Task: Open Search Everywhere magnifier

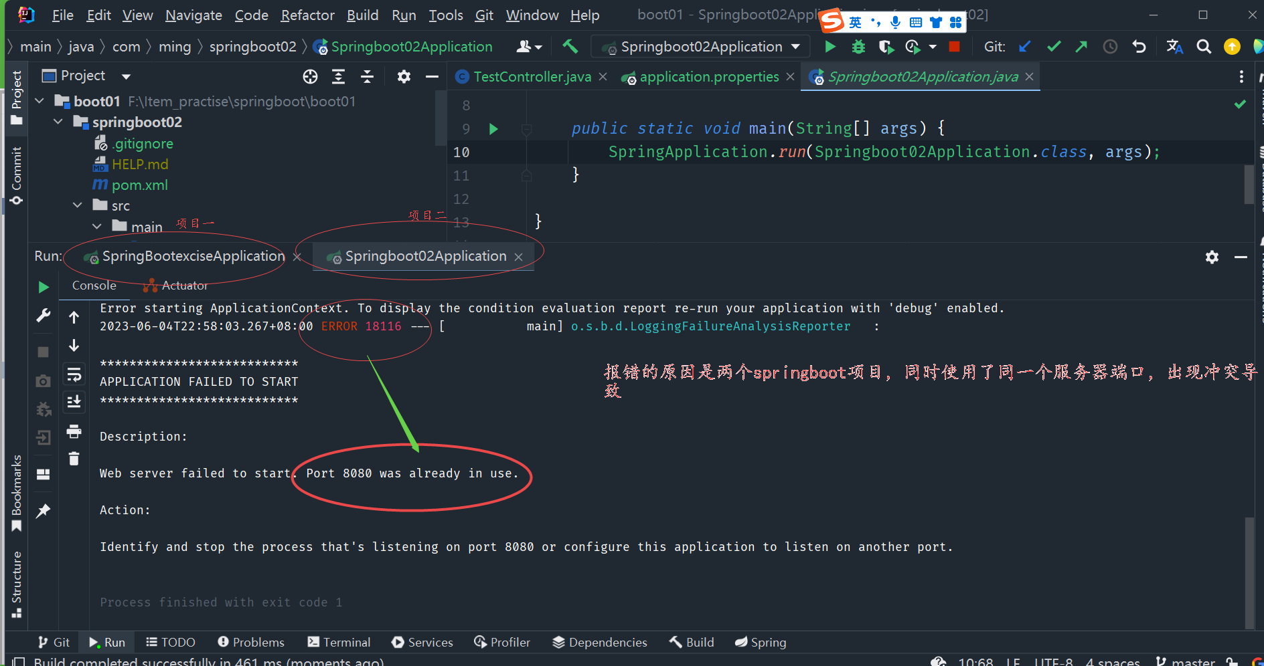Action: click(1204, 46)
